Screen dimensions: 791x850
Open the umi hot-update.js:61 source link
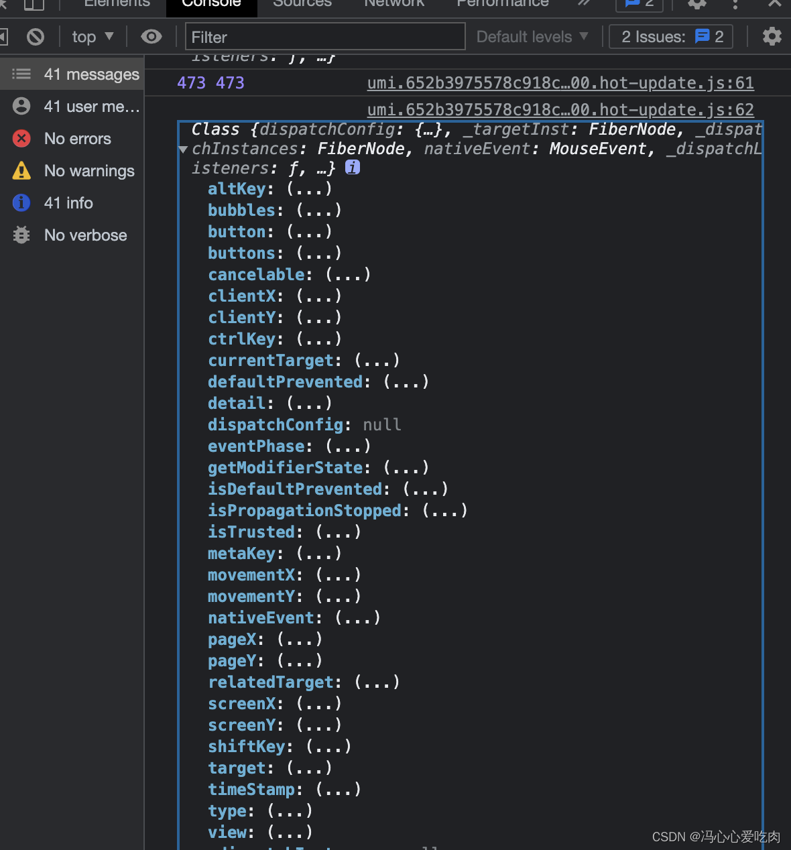pos(560,82)
